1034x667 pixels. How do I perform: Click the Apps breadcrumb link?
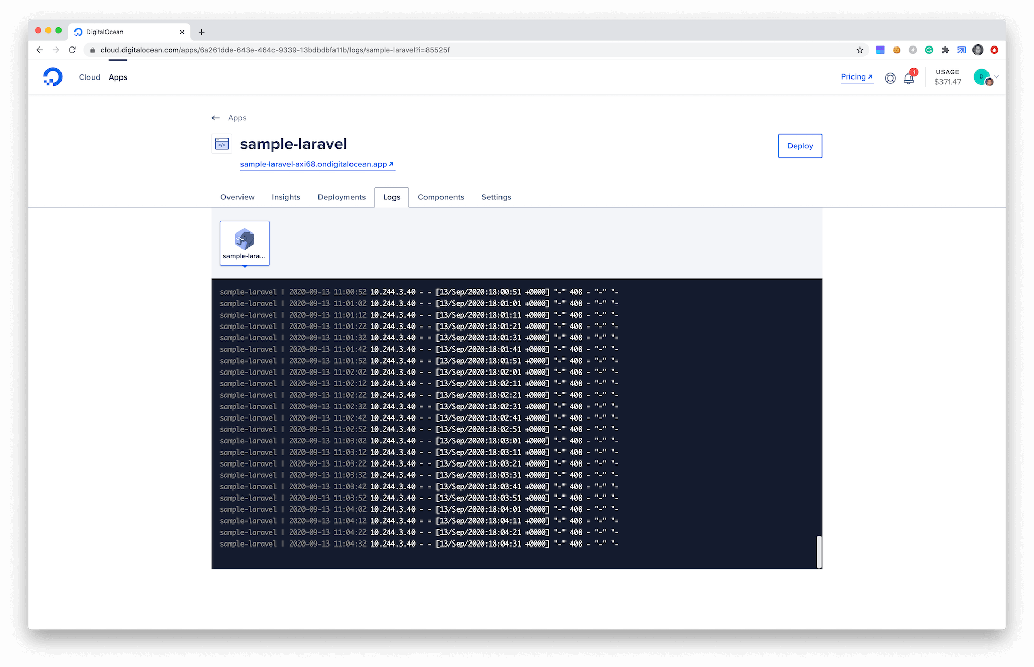pos(237,117)
